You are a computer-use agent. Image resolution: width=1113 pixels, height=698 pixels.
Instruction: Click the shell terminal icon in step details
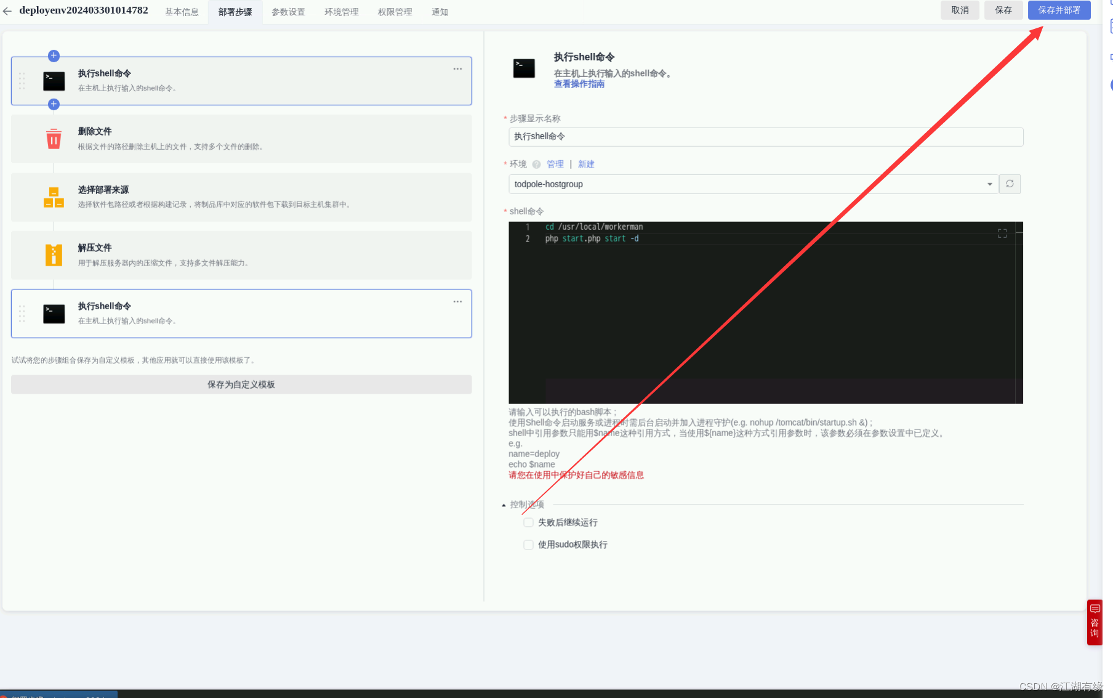(524, 68)
